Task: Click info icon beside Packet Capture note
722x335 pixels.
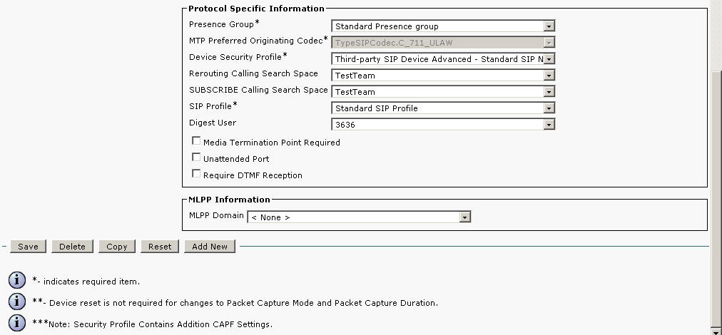Action: [x=16, y=302]
